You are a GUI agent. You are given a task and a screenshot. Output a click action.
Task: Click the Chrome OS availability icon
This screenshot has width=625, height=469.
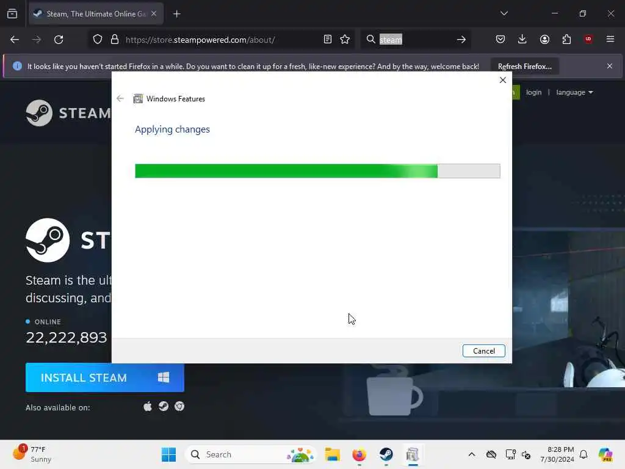tap(179, 406)
